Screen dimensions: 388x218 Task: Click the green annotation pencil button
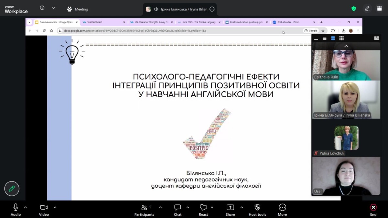(12, 189)
